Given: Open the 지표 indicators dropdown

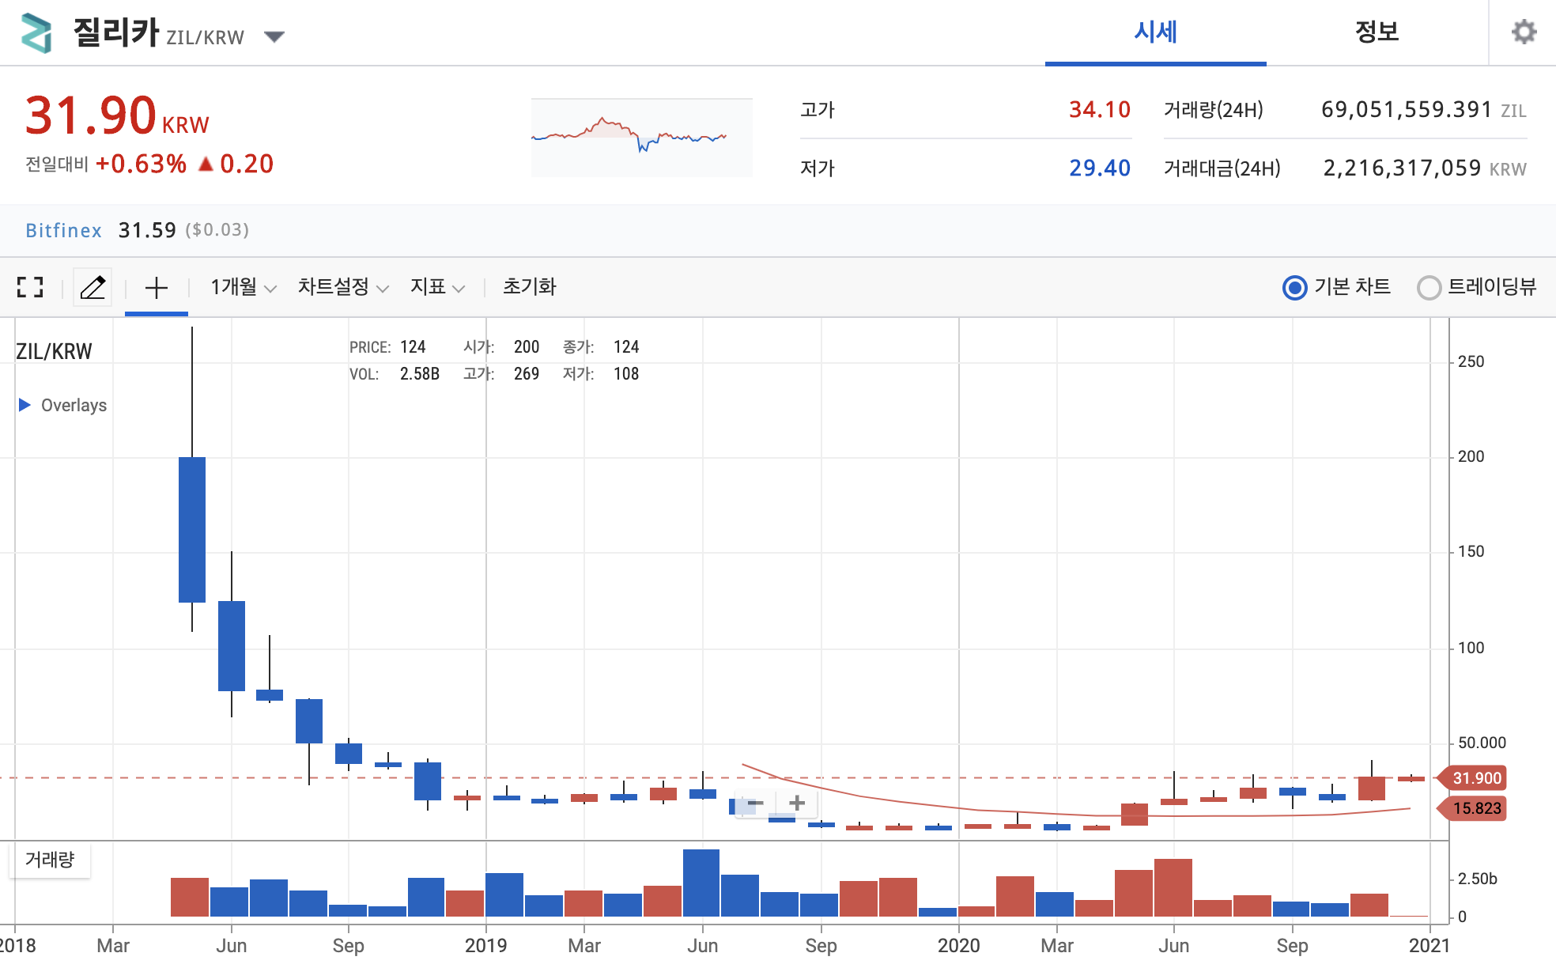Looking at the screenshot, I should tap(436, 287).
